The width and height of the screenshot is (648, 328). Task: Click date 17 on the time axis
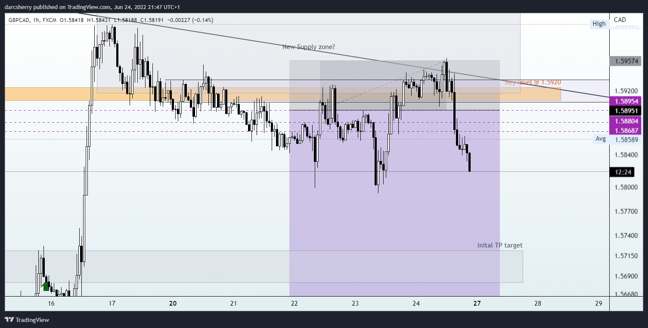112,303
